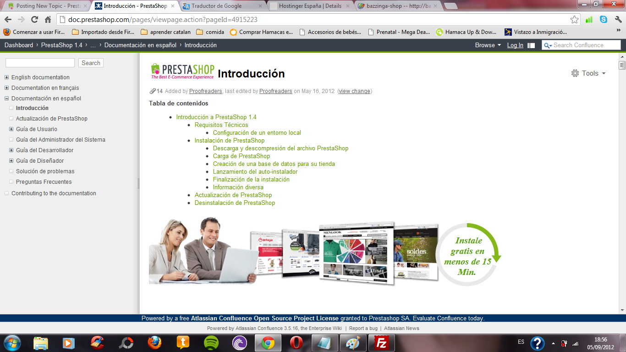The image size is (626, 352).
Task: Open the comida bookmarks folder
Action: coord(210,32)
